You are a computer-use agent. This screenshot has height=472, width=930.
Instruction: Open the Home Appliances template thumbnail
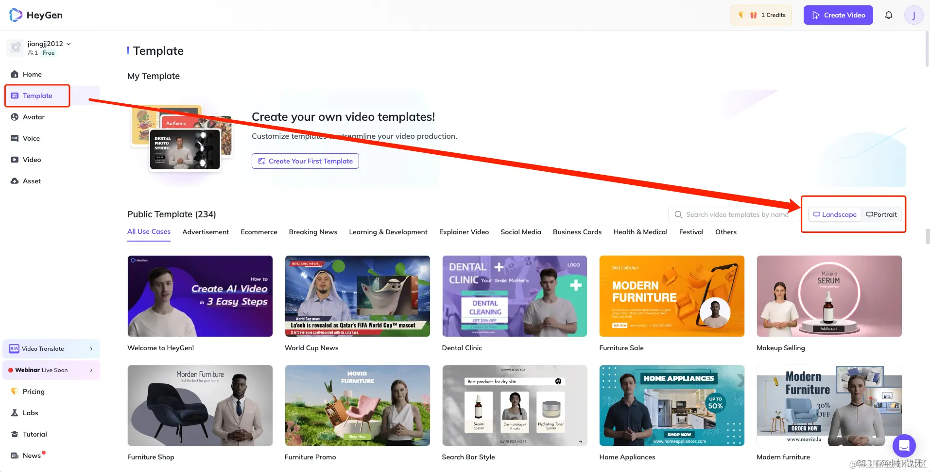pos(672,406)
